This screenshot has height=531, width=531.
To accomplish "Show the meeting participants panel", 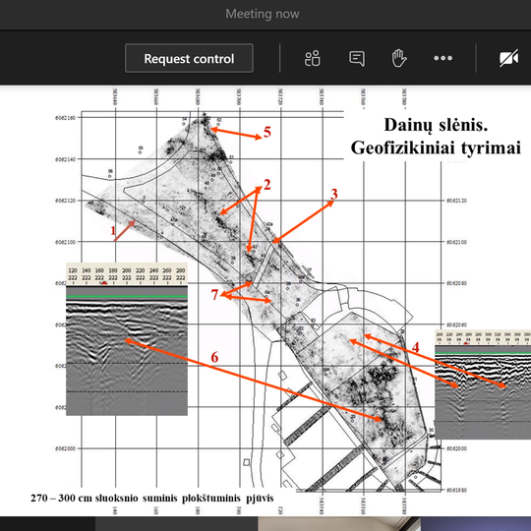I will click(x=313, y=58).
